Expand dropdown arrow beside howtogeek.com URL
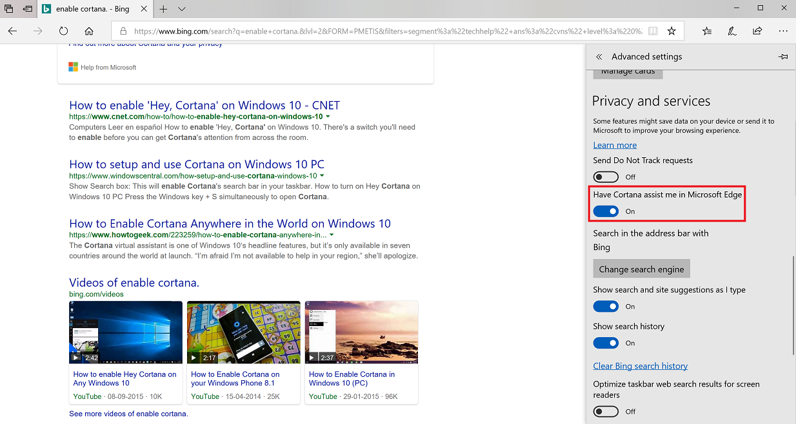Image resolution: width=796 pixels, height=424 pixels. click(x=332, y=235)
